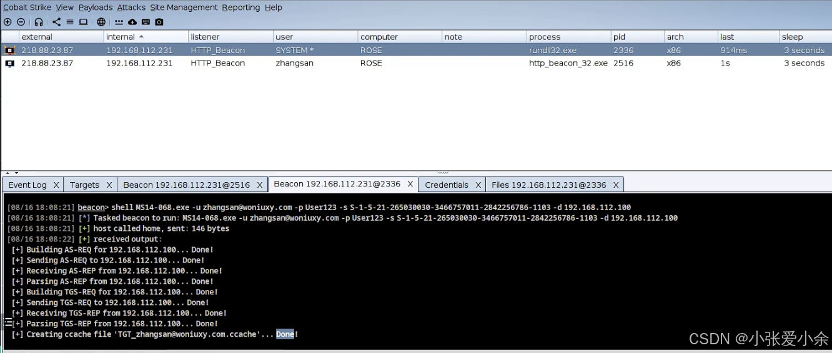Sort sessions by external column header
The image size is (832, 353).
click(x=61, y=37)
